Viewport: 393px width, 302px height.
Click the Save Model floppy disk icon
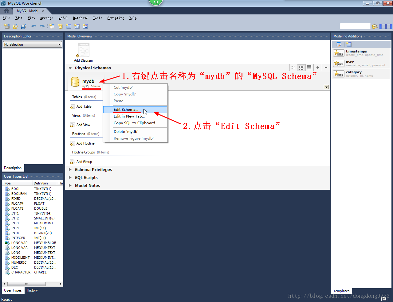(23, 26)
